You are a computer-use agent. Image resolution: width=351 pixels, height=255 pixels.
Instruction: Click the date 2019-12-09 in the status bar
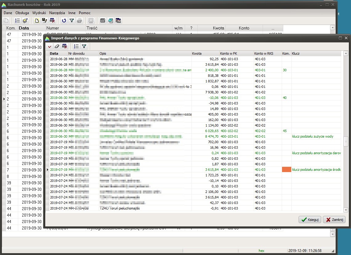(x=297, y=251)
